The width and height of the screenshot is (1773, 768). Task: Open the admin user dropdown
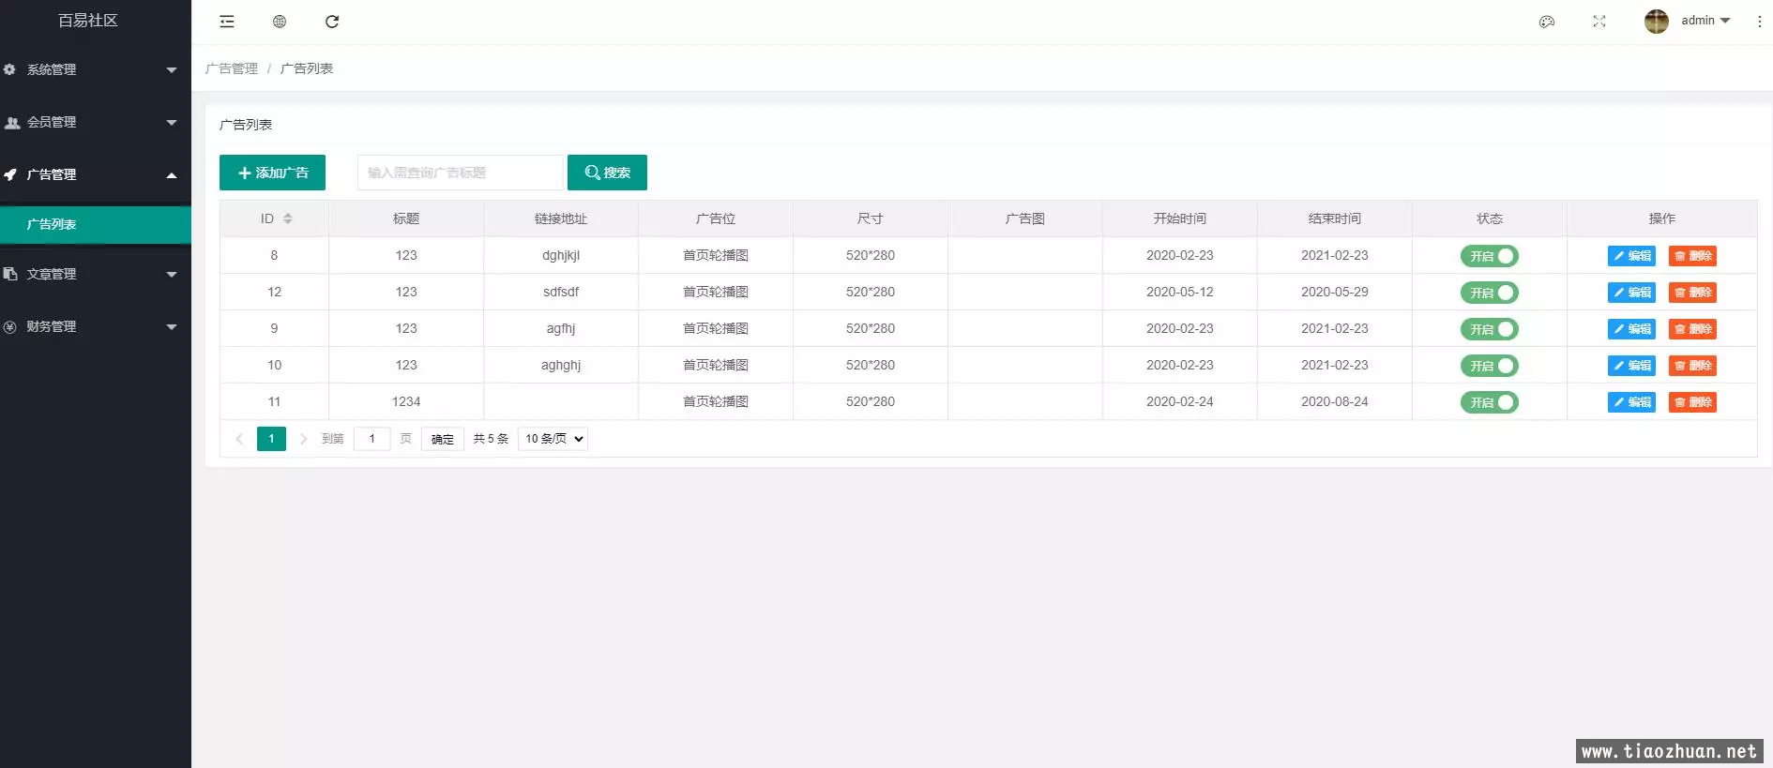click(x=1705, y=21)
